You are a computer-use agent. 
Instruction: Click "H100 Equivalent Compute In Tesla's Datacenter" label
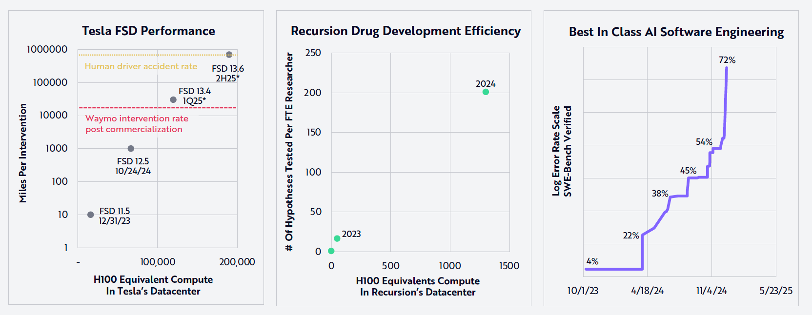(153, 285)
